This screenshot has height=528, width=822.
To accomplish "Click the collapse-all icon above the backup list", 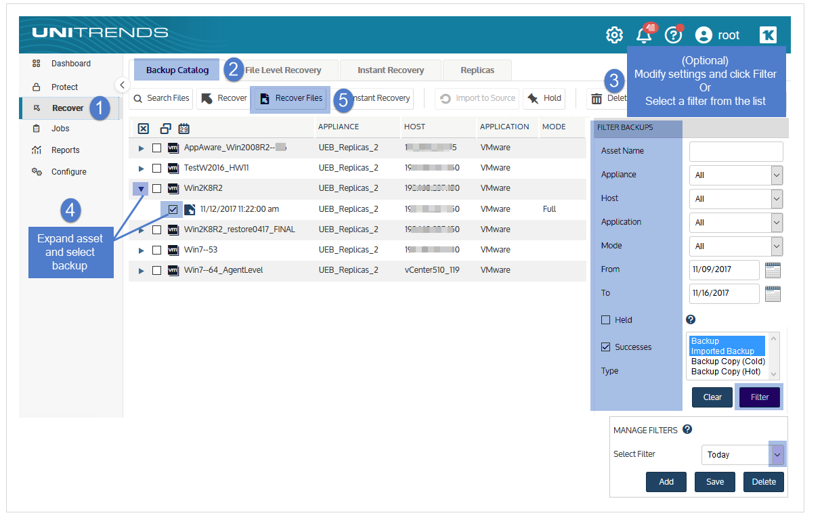I will tap(165, 129).
